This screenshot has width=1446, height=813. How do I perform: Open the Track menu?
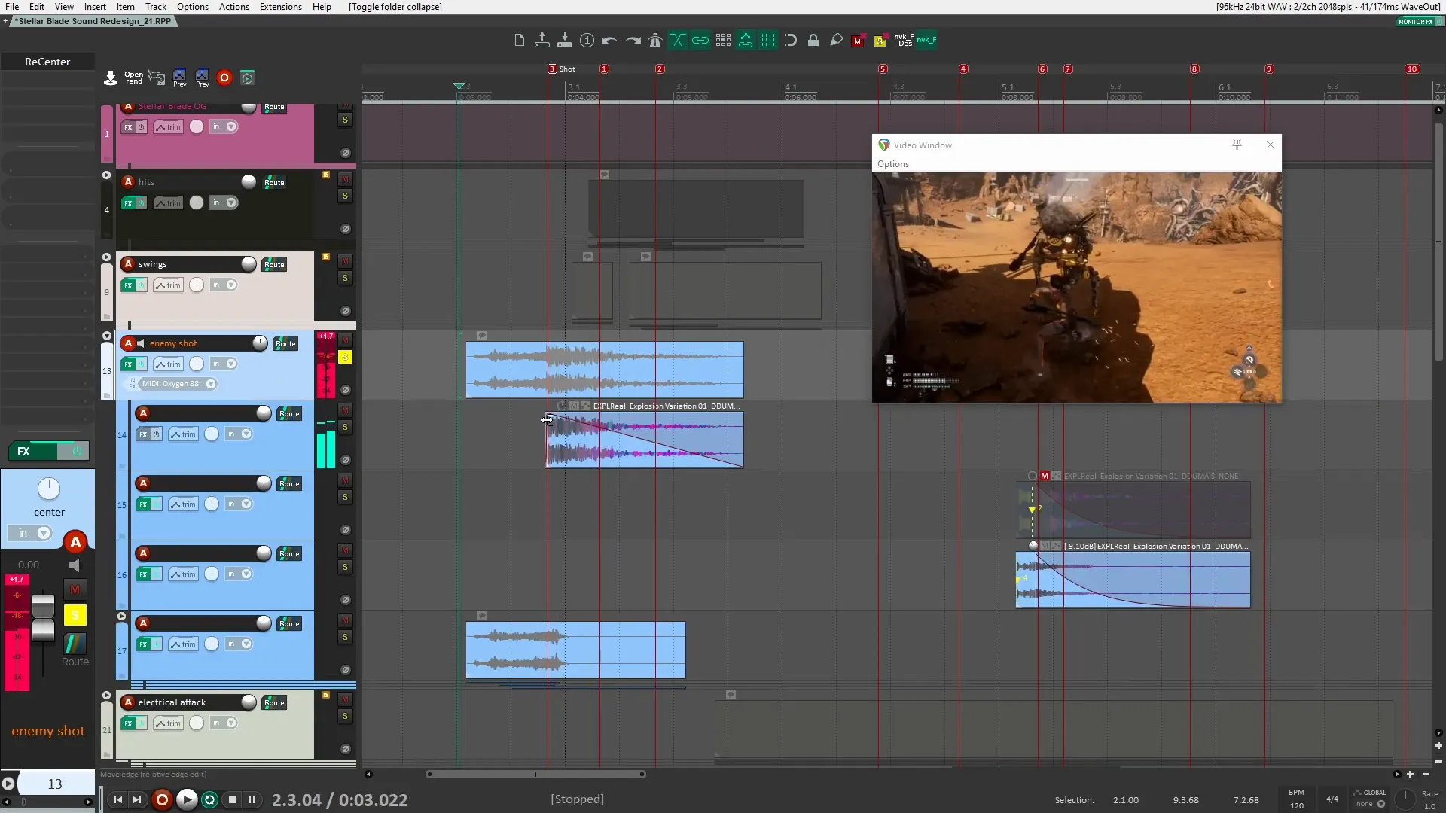point(156,7)
